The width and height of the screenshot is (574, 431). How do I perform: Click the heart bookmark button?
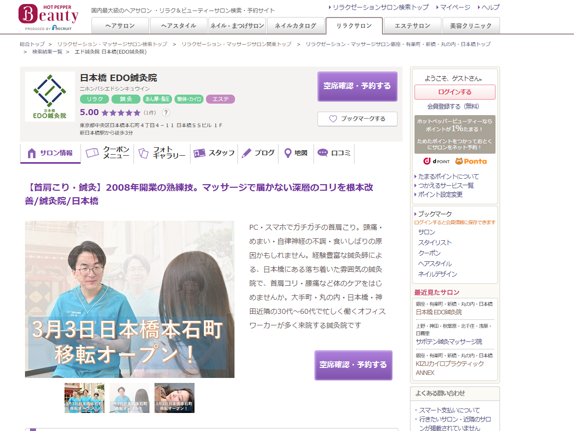coord(357,119)
